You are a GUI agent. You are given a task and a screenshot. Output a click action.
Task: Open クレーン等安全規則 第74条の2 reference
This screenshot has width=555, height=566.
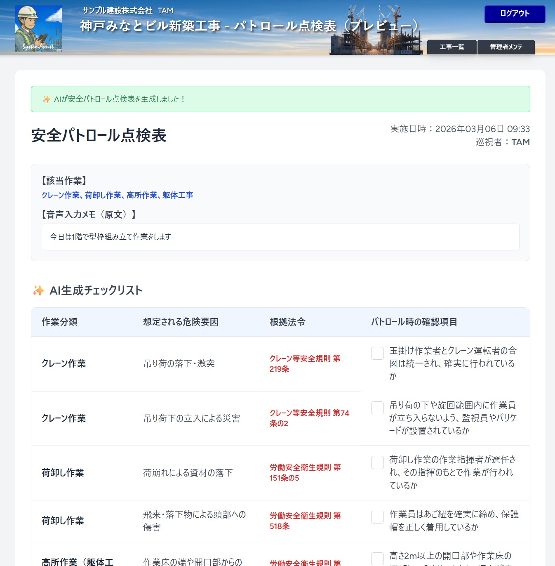click(x=309, y=418)
